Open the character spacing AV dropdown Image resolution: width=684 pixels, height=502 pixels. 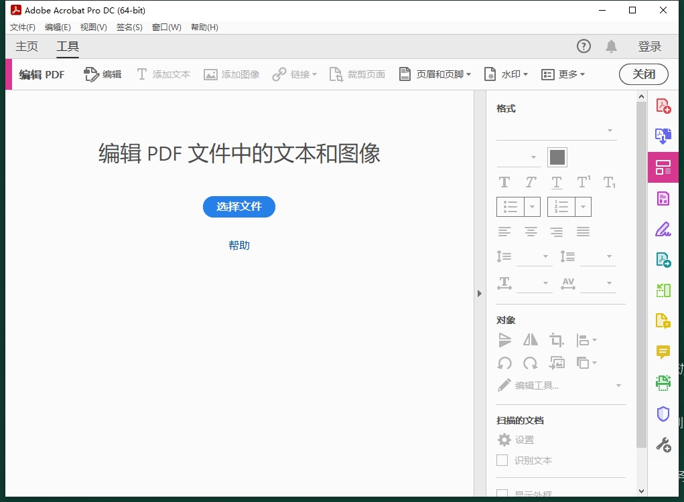tap(598, 283)
